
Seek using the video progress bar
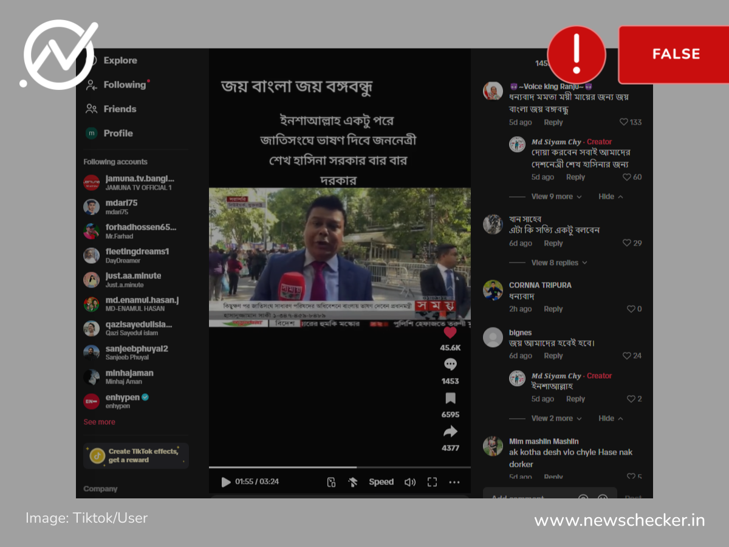[340, 467]
